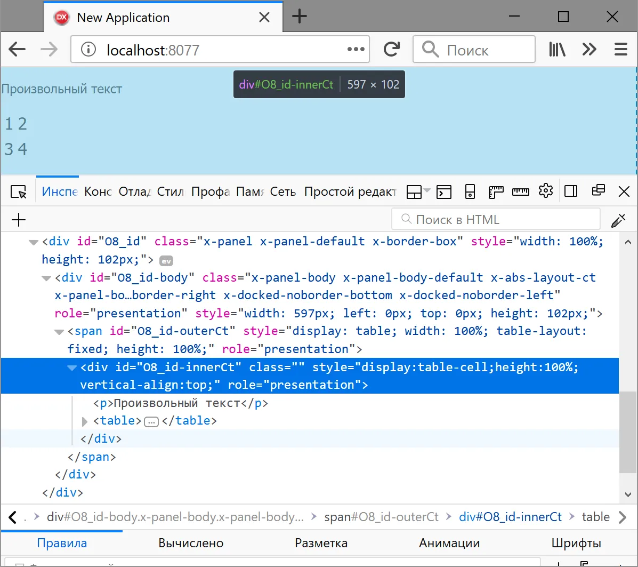
Task: Click the closing span tag line
Action: point(92,457)
